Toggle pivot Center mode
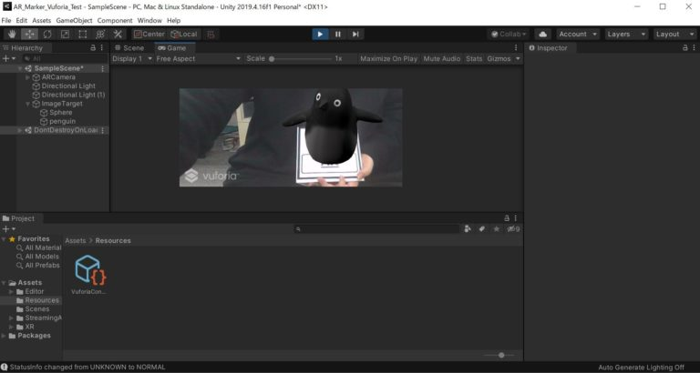700x373 pixels. pos(149,35)
